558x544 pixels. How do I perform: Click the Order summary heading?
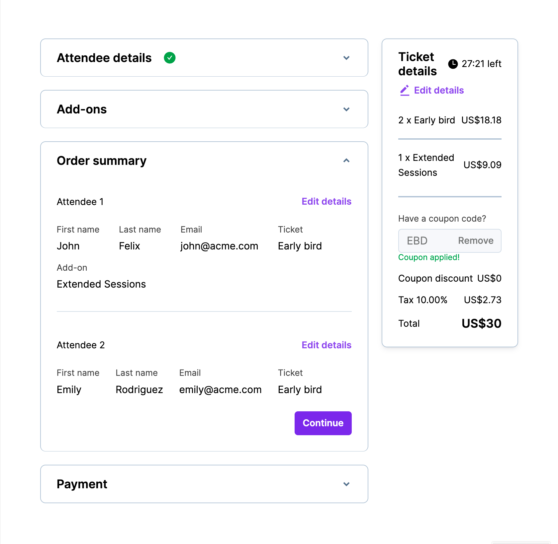point(102,161)
